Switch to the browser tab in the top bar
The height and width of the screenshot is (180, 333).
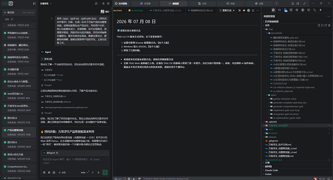[x=145, y=3]
